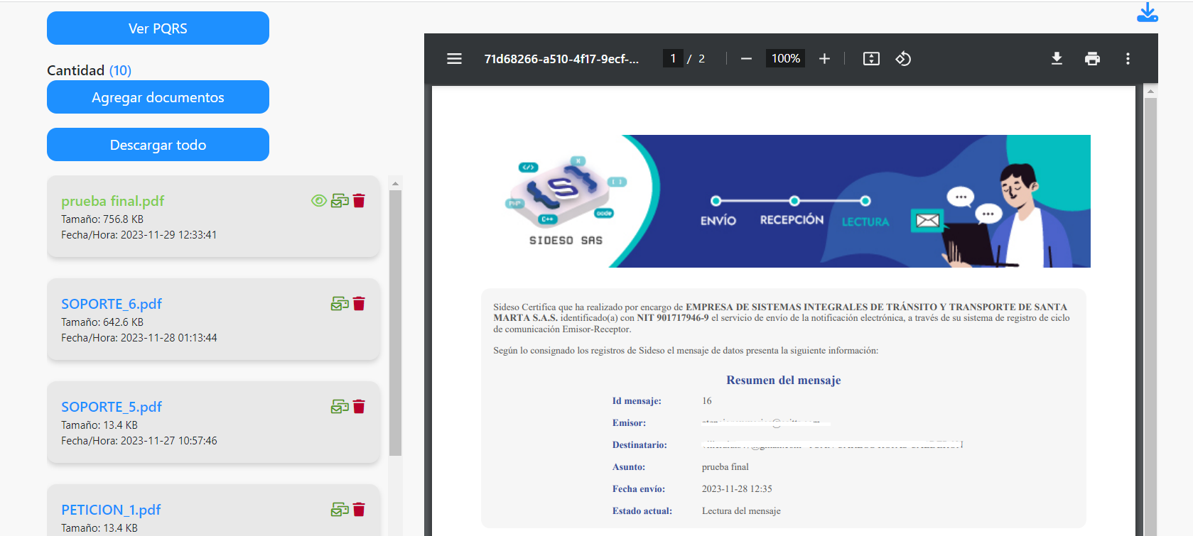Click the file list scrollbar thumb

click(x=396, y=323)
